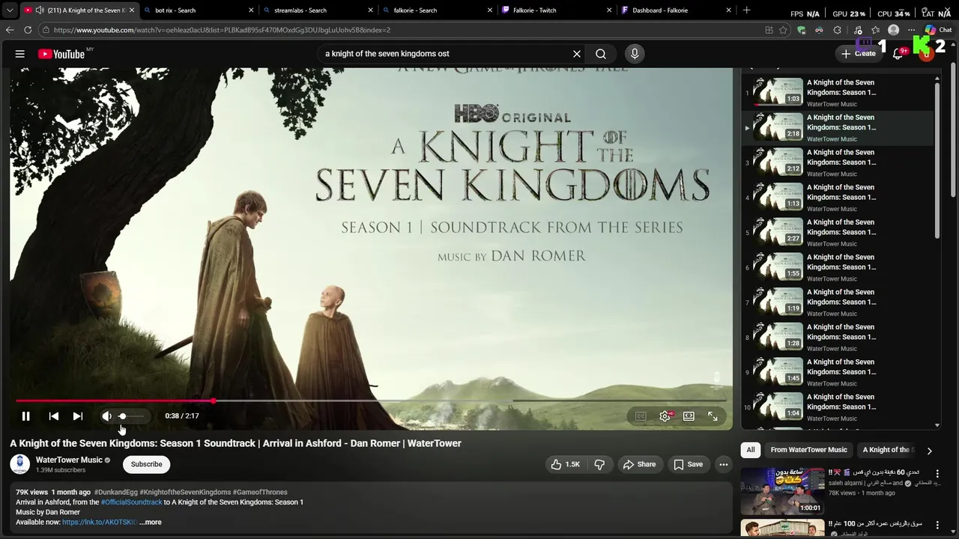Enter full screen mode
The image size is (959, 539).
click(713, 416)
